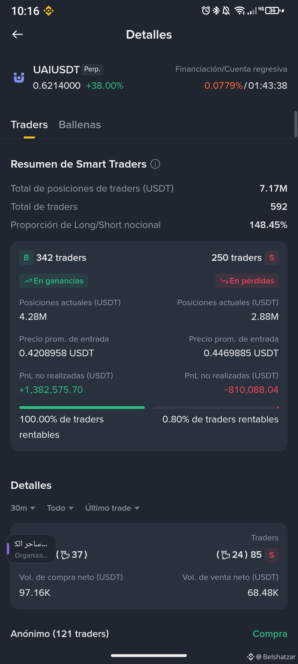Image resolution: width=298 pixels, height=664 pixels.
Task: Tap the whale icon next to 24
Action: click(226, 555)
